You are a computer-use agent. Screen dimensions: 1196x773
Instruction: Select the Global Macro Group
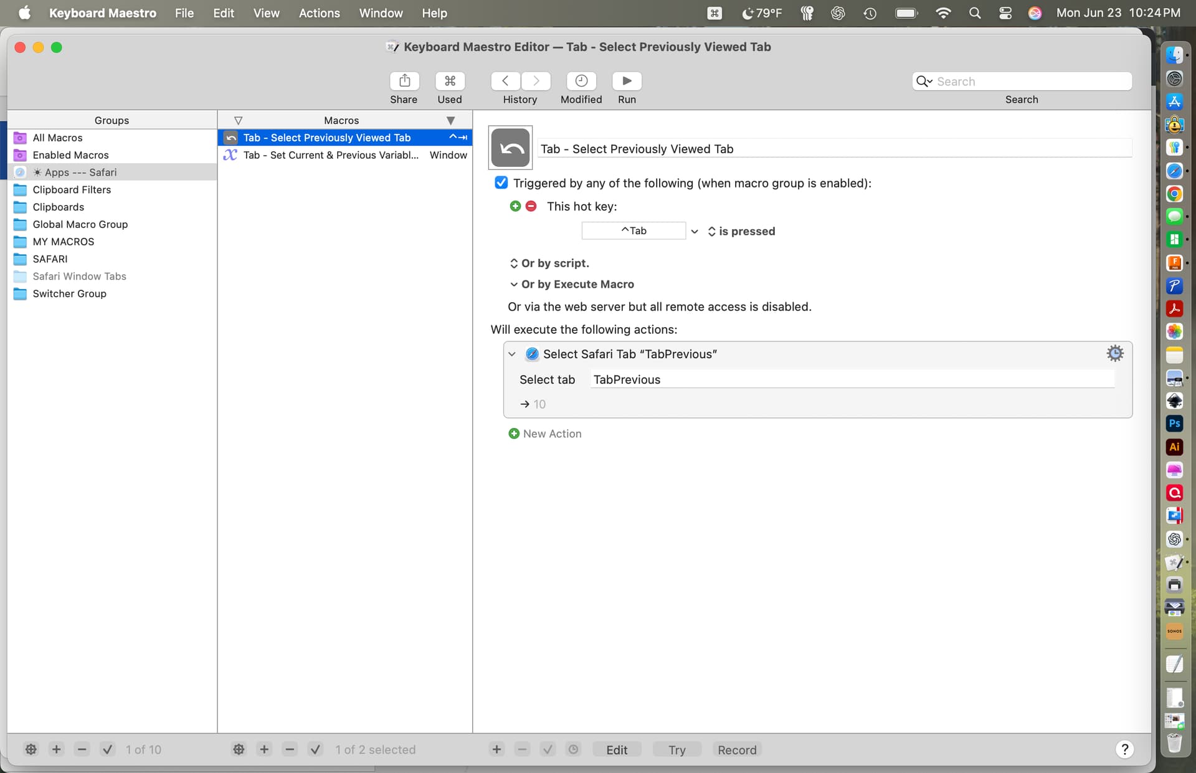(x=112, y=224)
